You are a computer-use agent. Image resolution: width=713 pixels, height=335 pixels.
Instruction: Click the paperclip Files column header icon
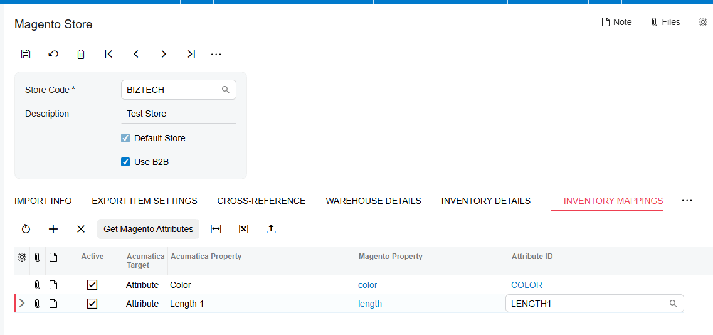click(x=37, y=258)
